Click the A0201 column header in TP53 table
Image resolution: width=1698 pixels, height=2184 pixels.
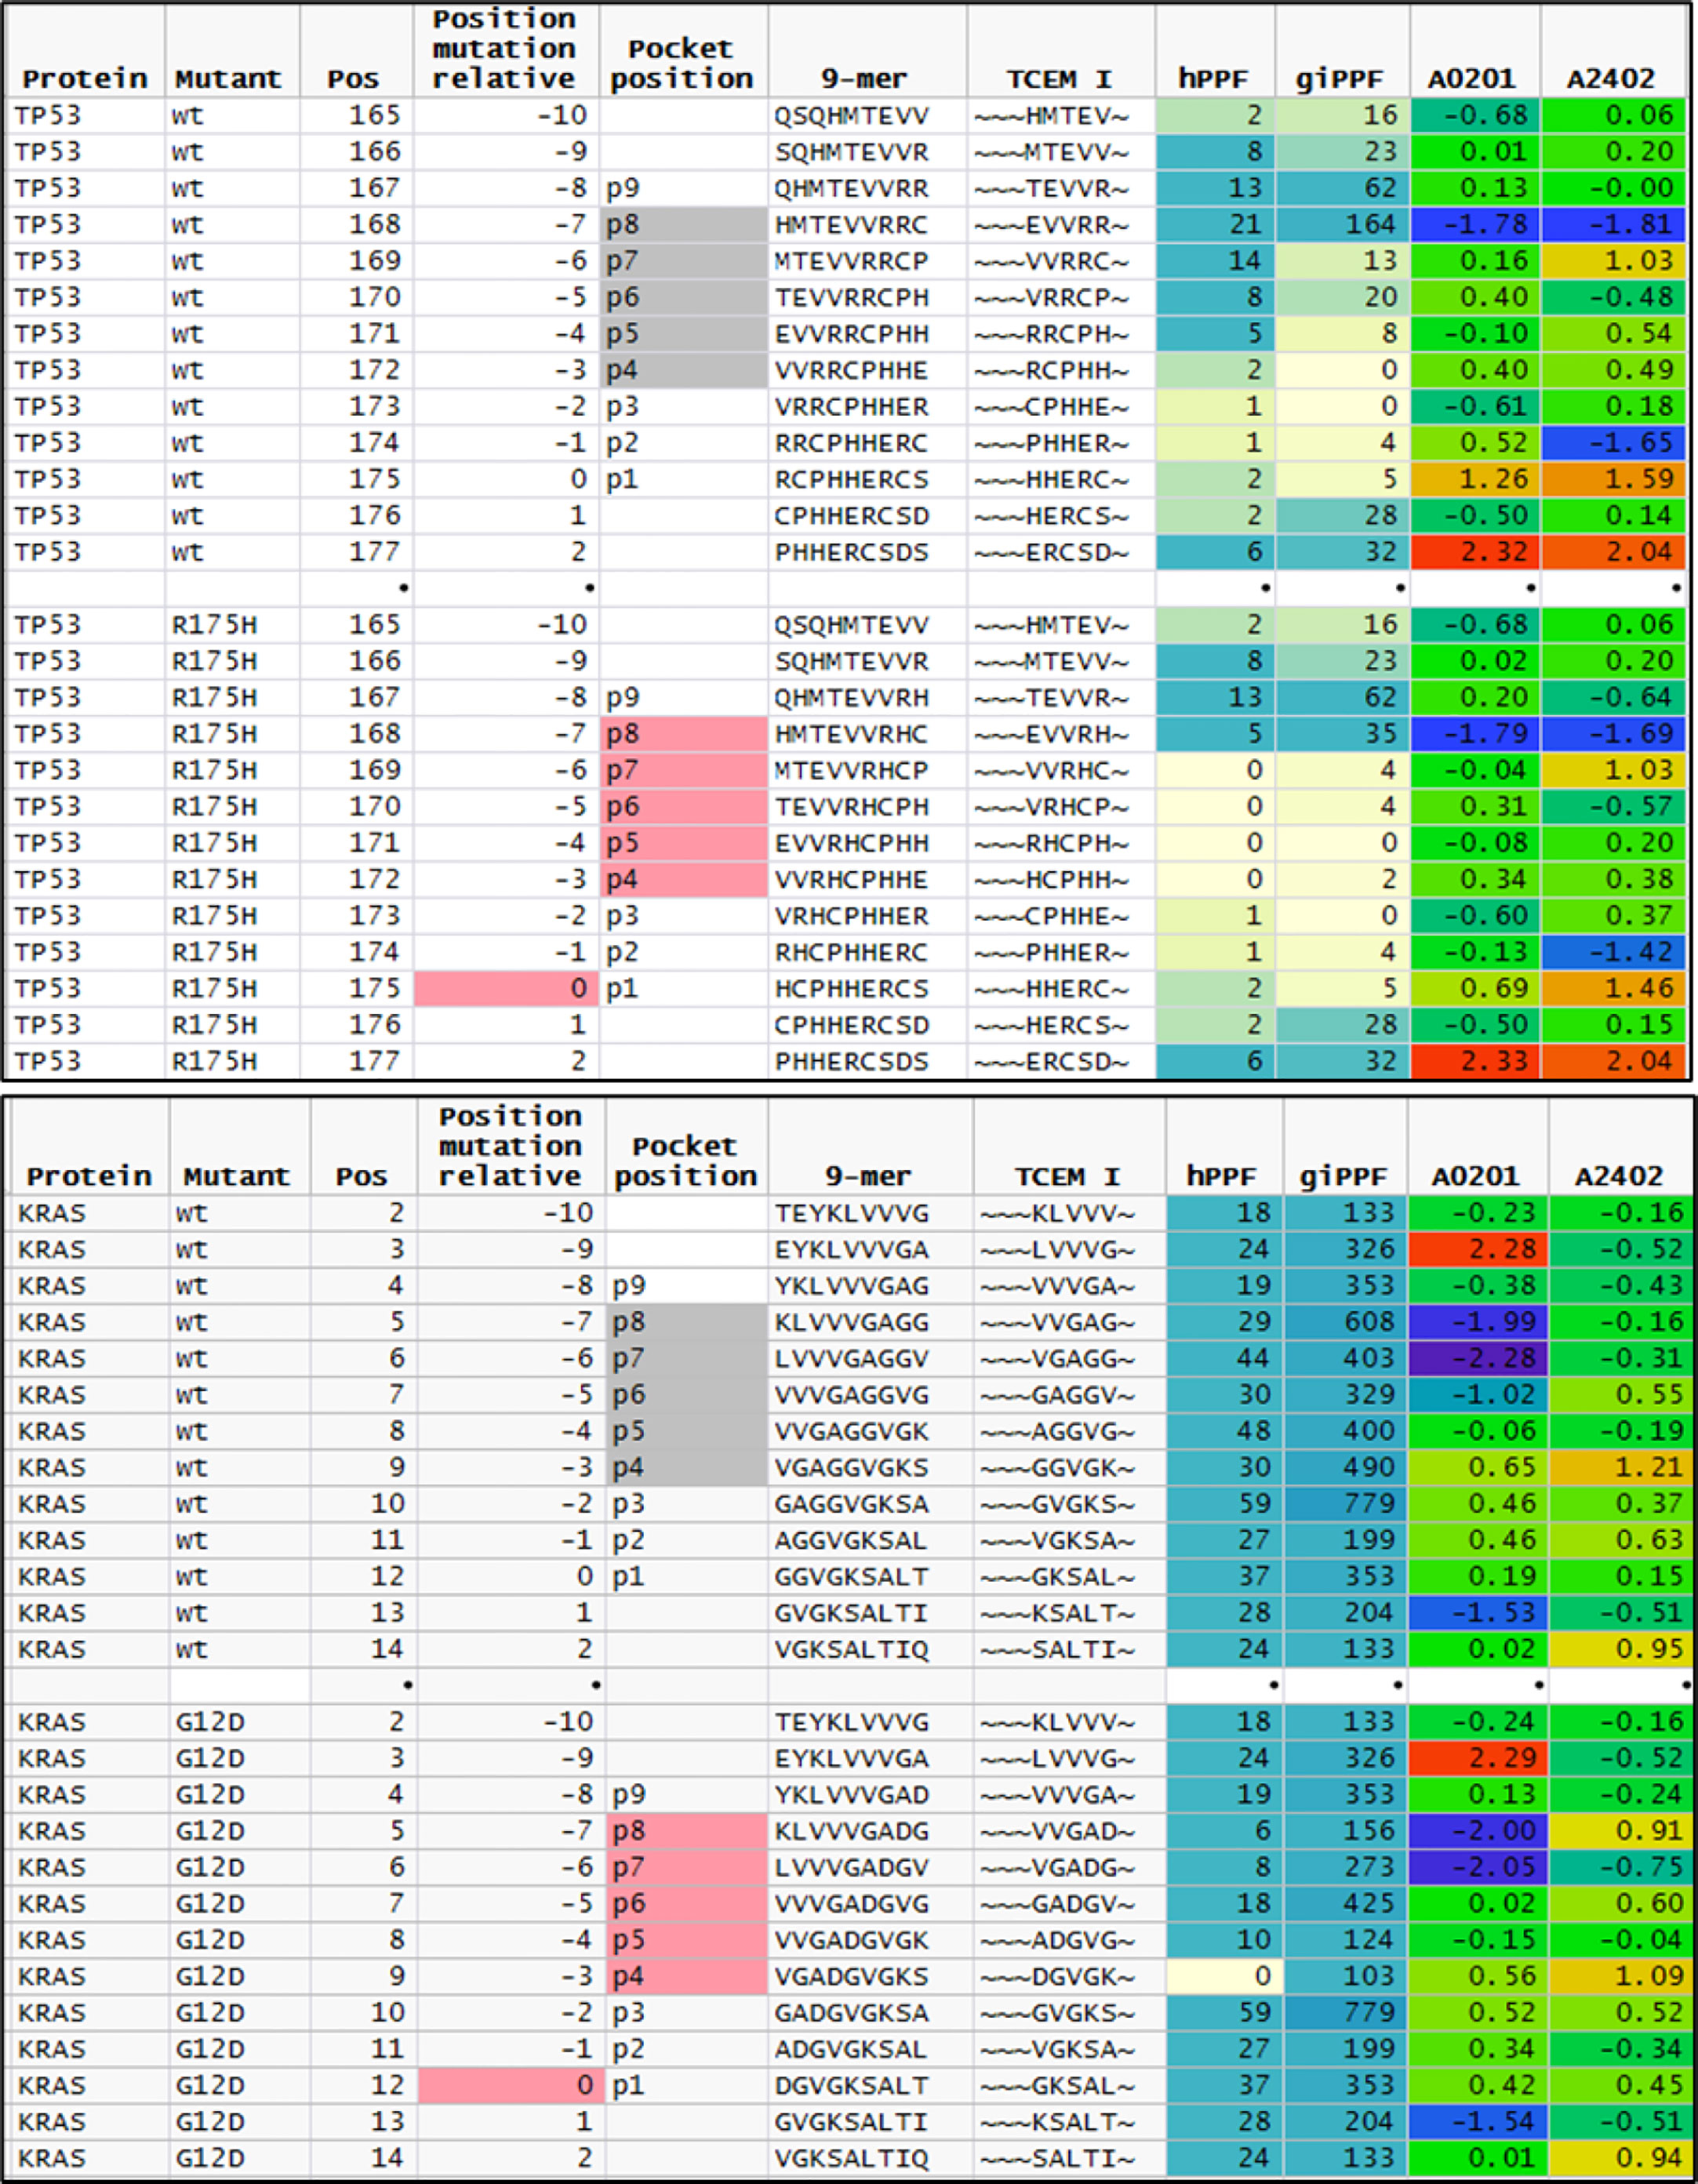coord(1471,79)
